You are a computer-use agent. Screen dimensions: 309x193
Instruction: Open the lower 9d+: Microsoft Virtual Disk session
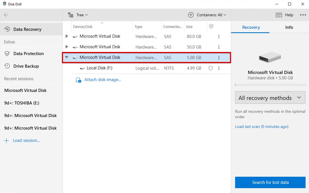(x=31, y=128)
